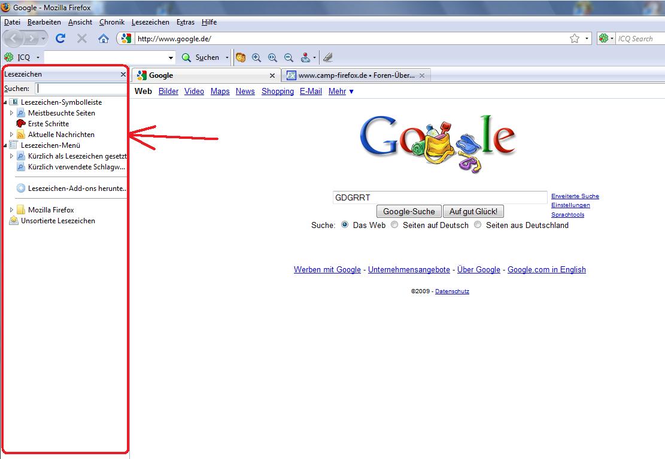Click the ICQ flower icon in search box

click(x=603, y=39)
